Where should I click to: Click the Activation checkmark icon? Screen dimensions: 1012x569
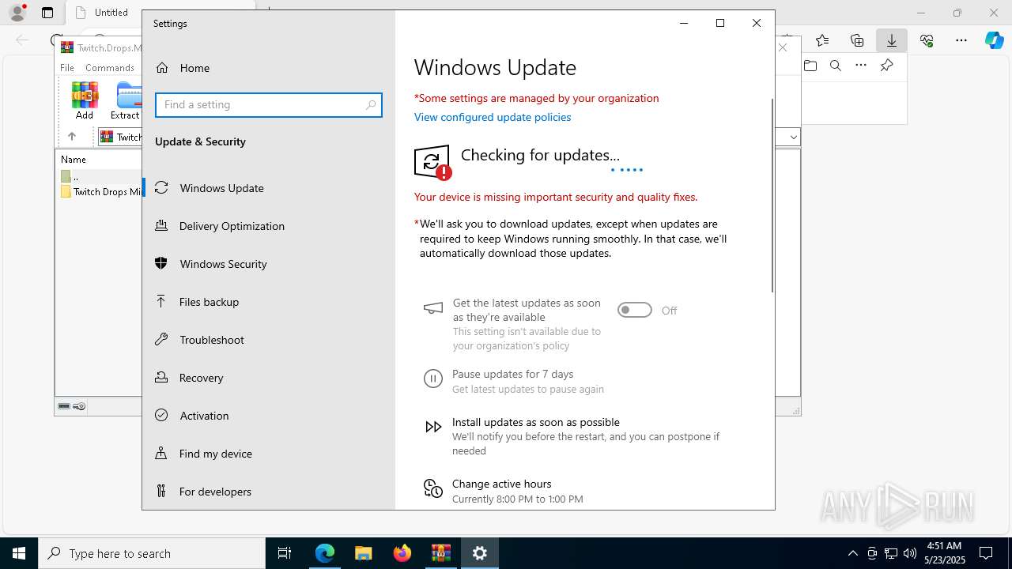coord(161,415)
